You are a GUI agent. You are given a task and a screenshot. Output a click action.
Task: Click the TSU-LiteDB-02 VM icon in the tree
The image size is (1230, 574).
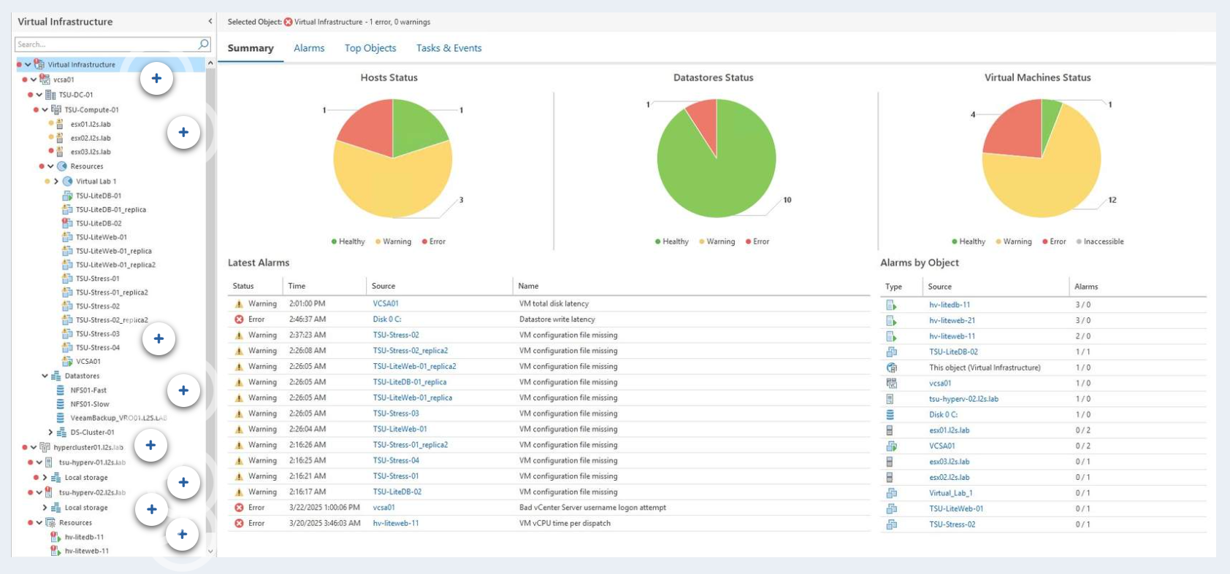(x=67, y=223)
